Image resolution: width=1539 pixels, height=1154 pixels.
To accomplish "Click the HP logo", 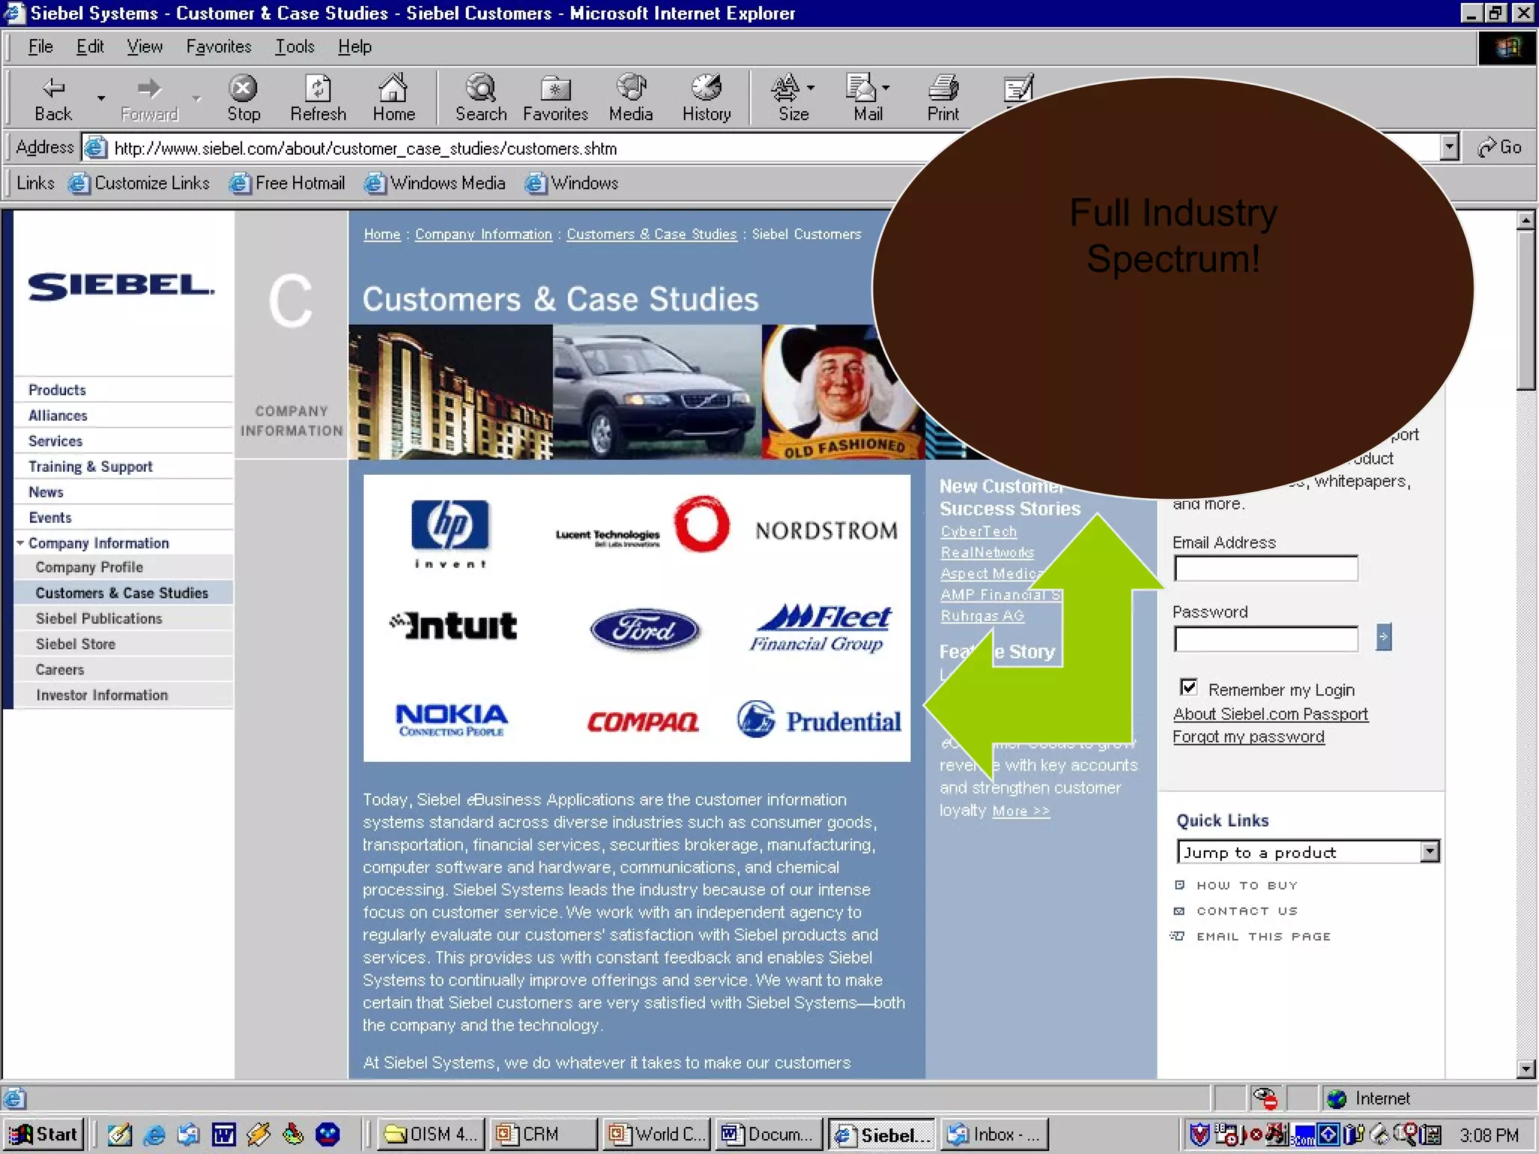I will [x=450, y=533].
